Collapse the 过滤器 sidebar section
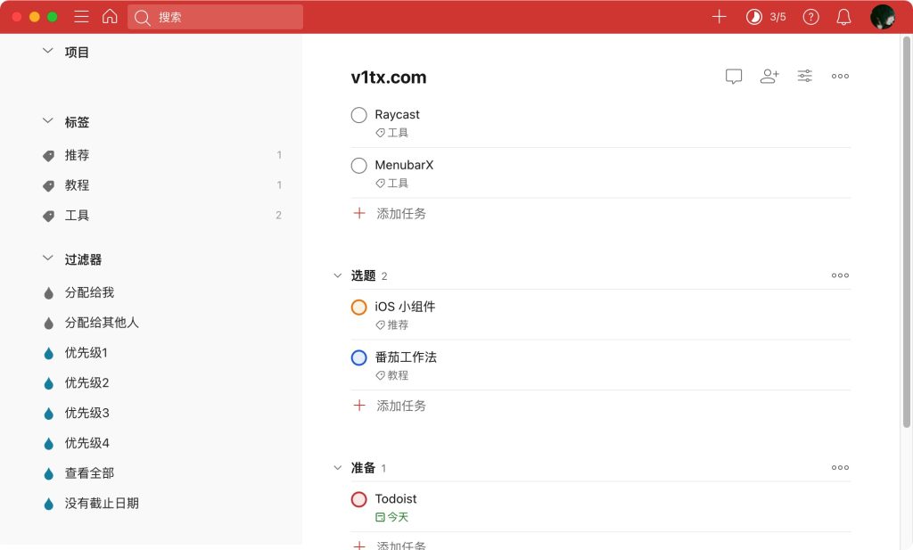The image size is (913, 550). (48, 259)
